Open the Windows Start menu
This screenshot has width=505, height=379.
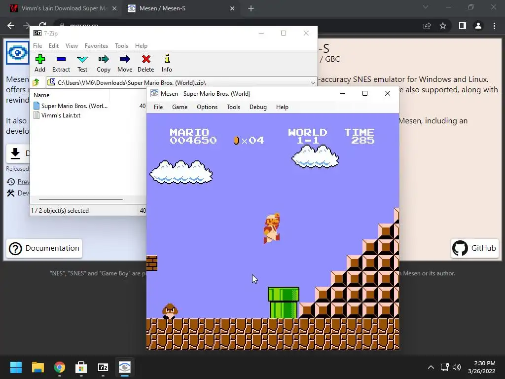click(16, 367)
